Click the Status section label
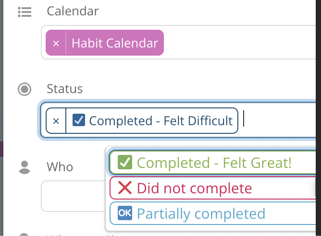This screenshot has width=321, height=236. (x=65, y=89)
